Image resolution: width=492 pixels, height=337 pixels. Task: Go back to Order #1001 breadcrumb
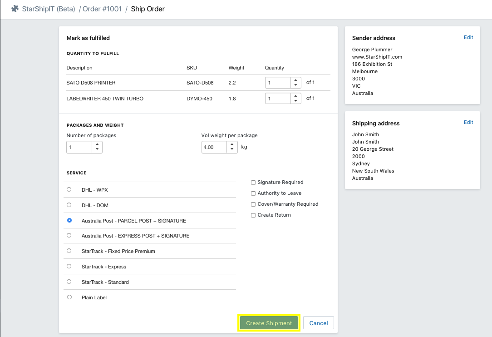point(102,9)
